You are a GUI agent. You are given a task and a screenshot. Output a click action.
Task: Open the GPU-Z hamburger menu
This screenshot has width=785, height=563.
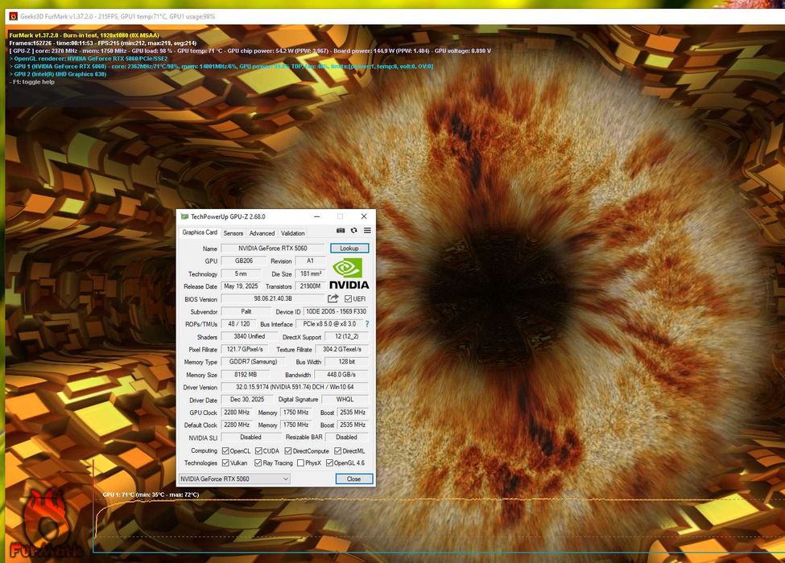point(367,231)
